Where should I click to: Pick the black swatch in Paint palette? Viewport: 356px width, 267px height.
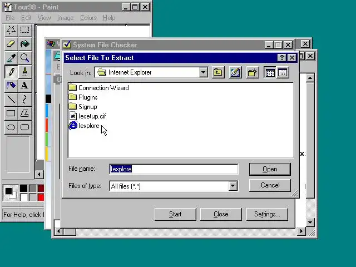click(x=23, y=189)
